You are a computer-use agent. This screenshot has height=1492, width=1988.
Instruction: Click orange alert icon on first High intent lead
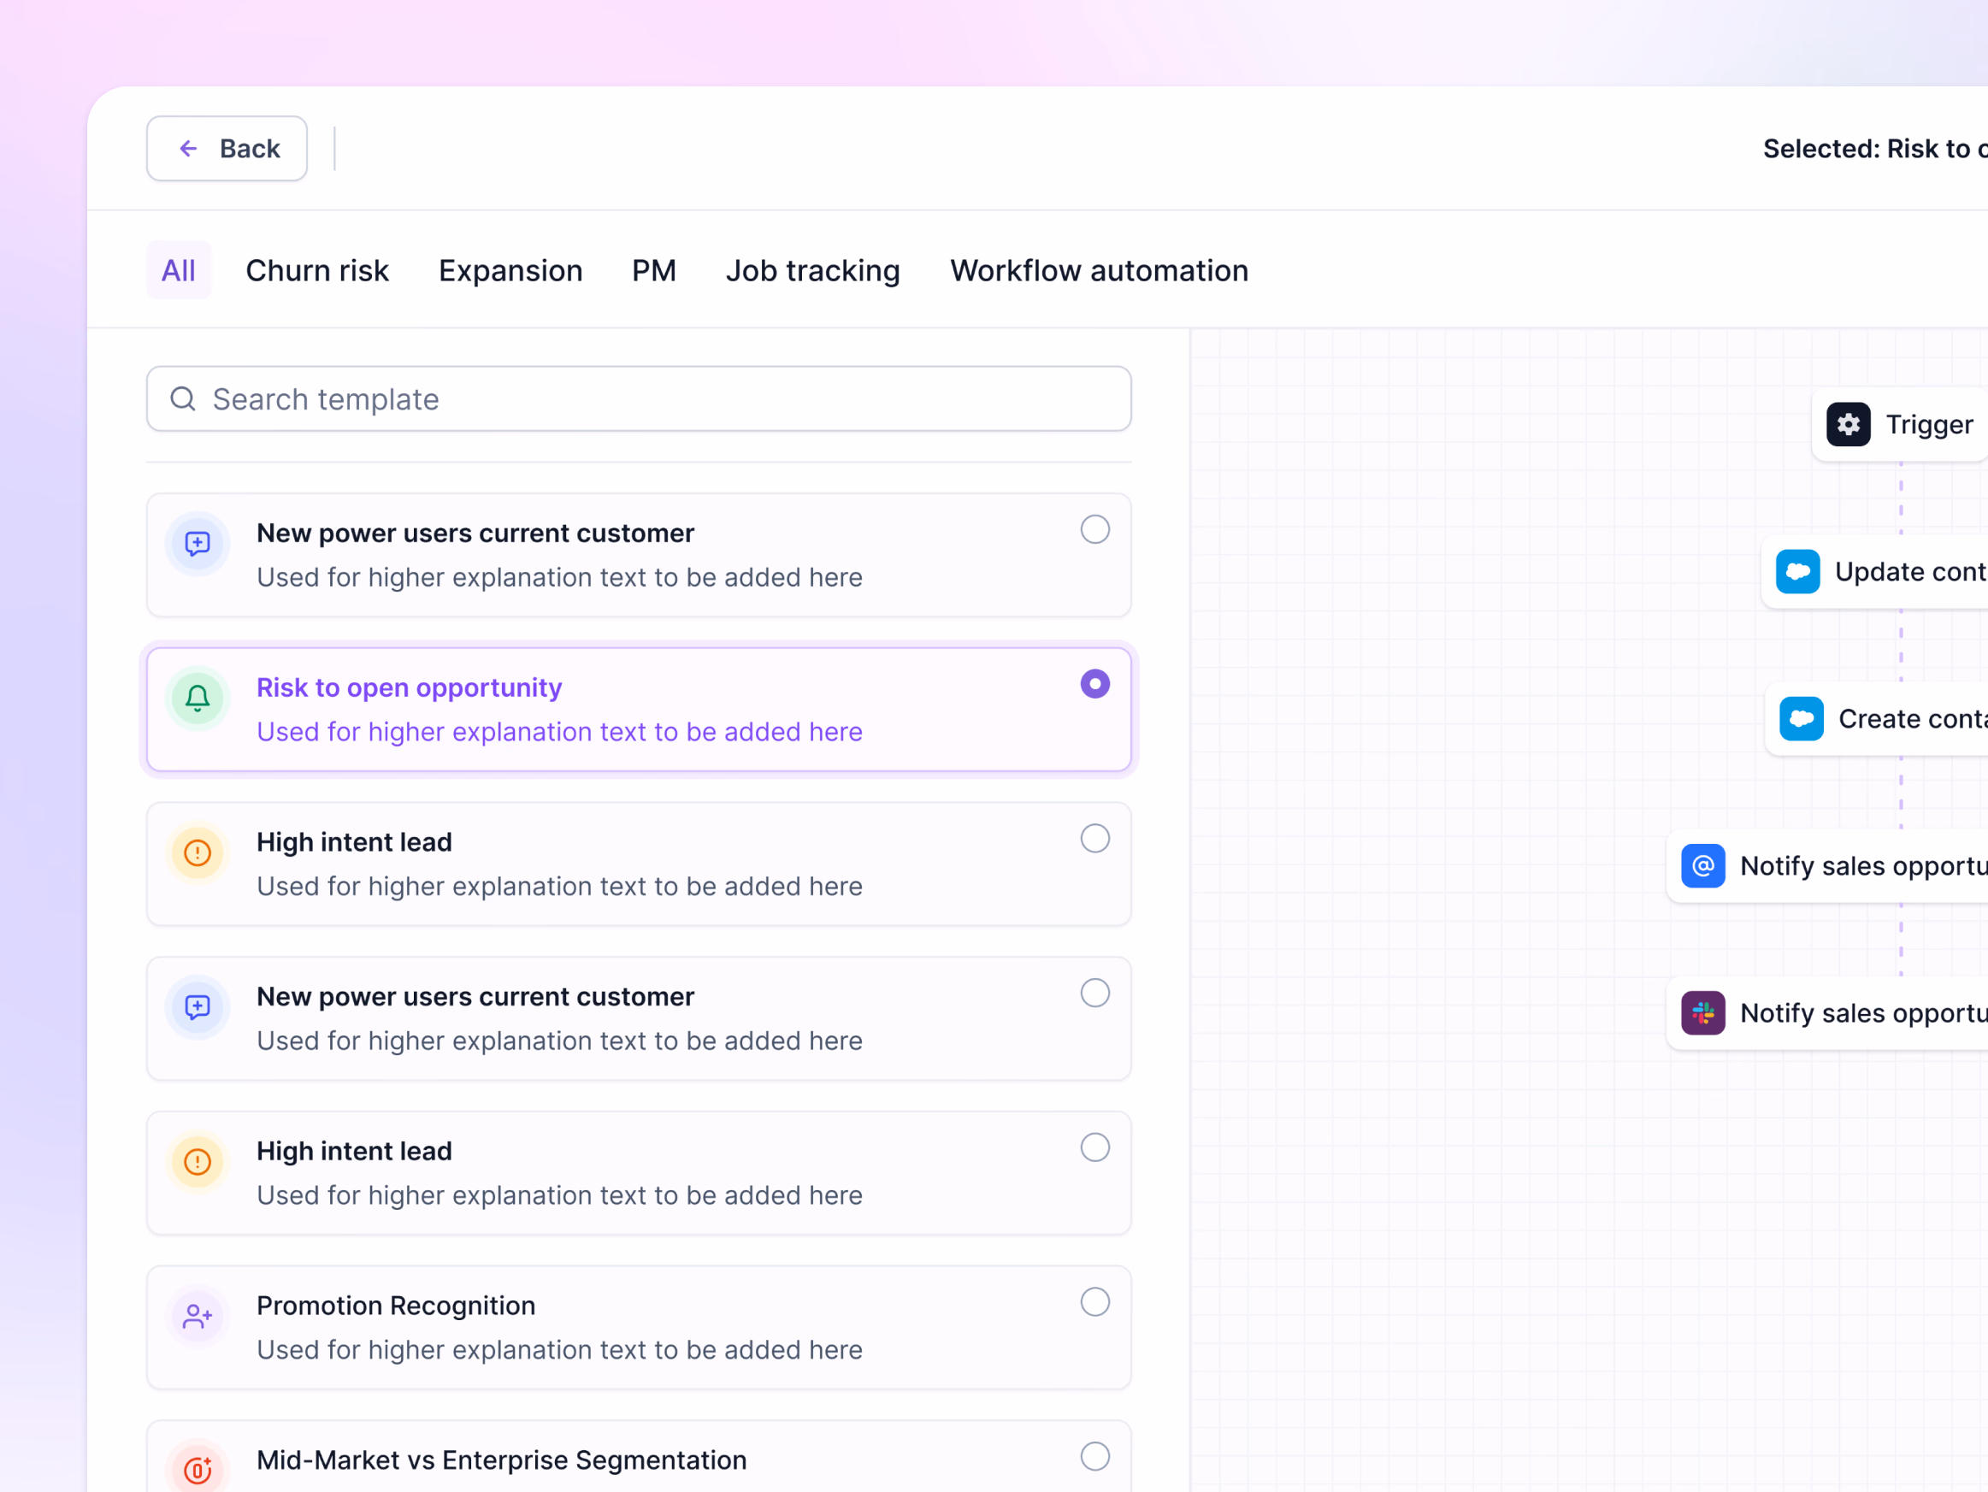(x=198, y=853)
